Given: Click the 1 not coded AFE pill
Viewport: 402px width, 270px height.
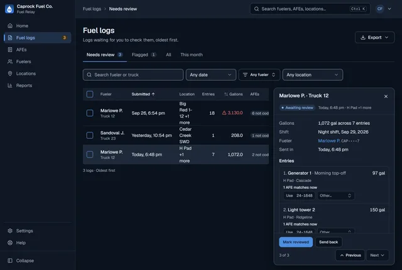Looking at the screenshot, I should click(259, 136).
